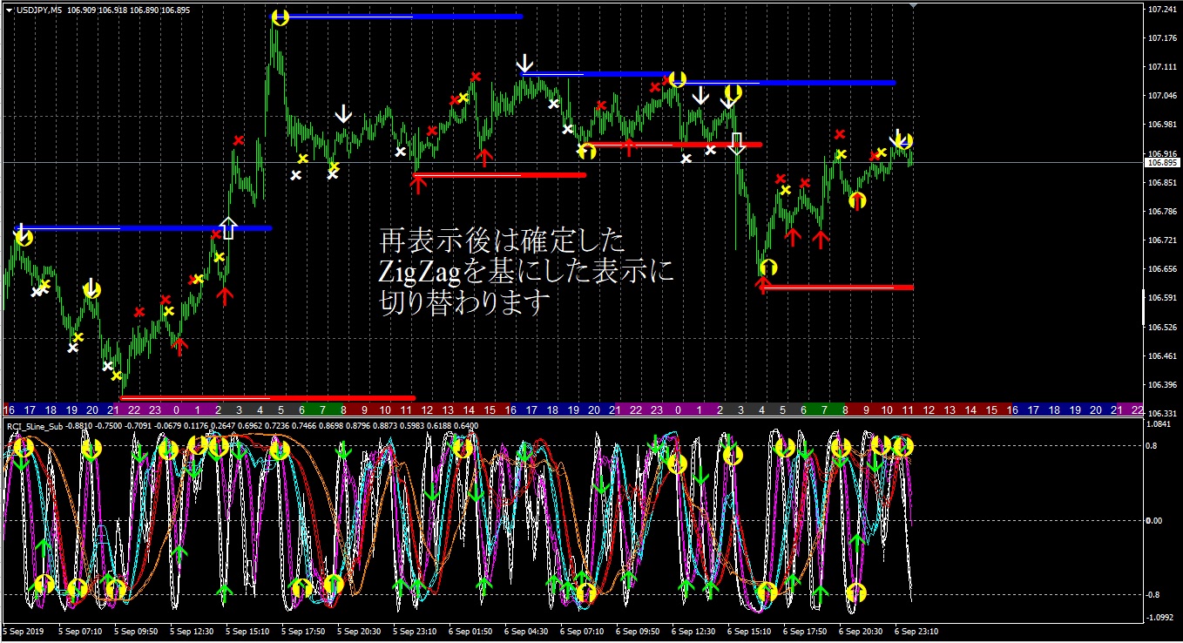Click the 106.981 price scale label
The width and height of the screenshot is (1183, 643).
(1161, 125)
